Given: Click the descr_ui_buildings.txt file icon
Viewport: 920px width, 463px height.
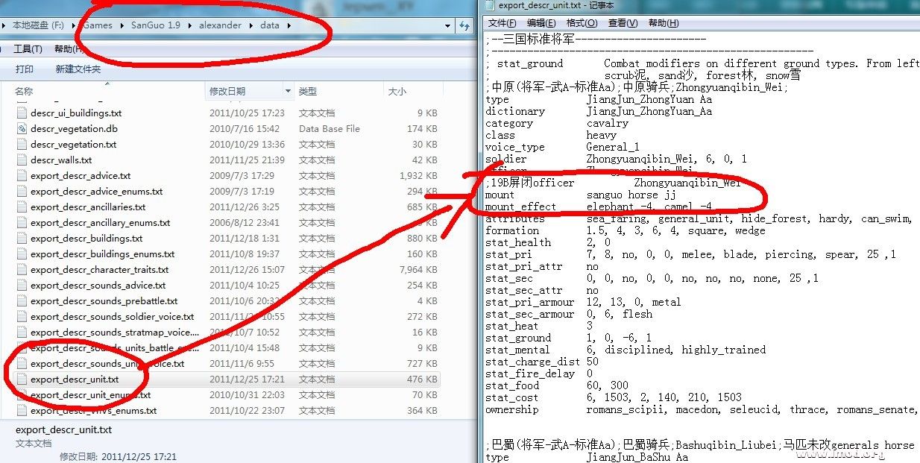Looking at the screenshot, I should tap(22, 113).
